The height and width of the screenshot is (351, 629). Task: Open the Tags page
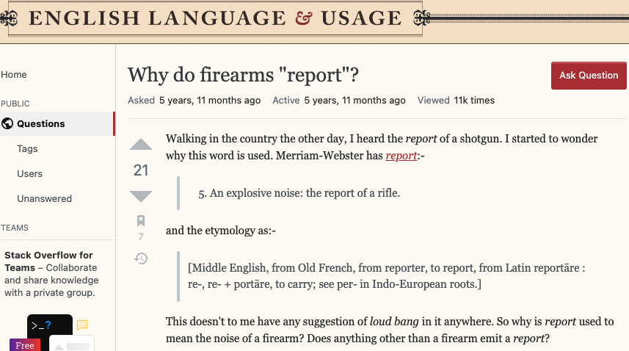click(27, 149)
